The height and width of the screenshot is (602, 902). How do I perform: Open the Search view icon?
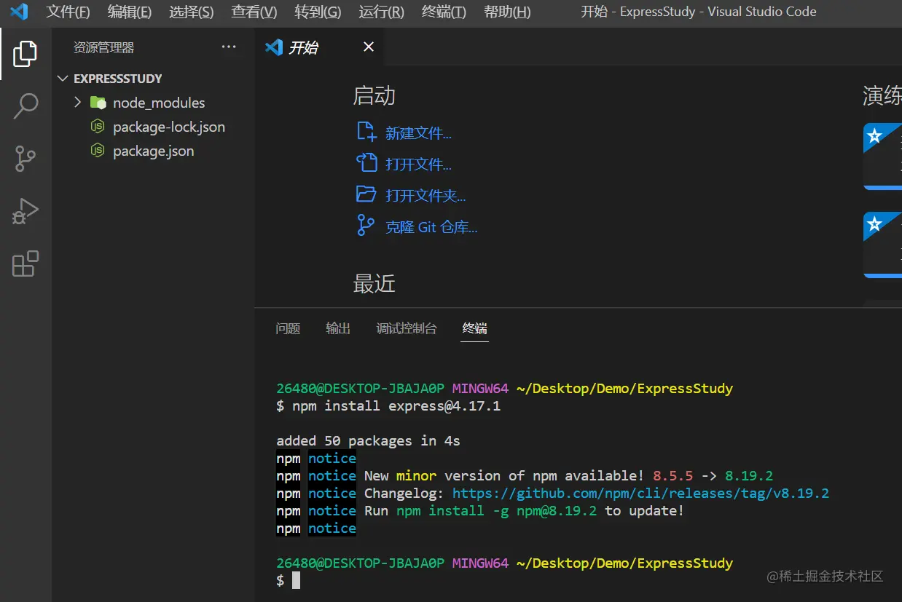point(26,106)
